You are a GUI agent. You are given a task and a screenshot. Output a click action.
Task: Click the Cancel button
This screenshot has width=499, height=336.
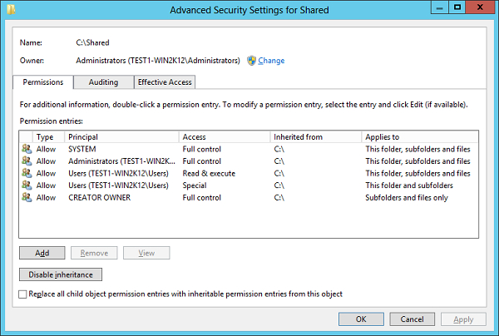click(413, 319)
